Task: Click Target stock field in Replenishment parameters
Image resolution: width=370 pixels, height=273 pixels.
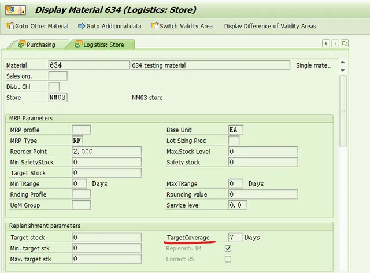Action: click(x=106, y=237)
